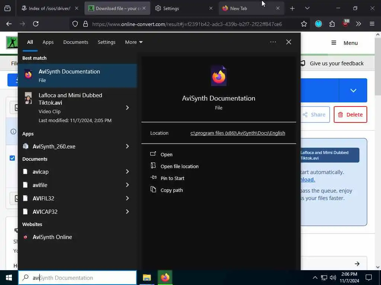
Task: Select the Settings search filter tab
Action: tap(106, 42)
